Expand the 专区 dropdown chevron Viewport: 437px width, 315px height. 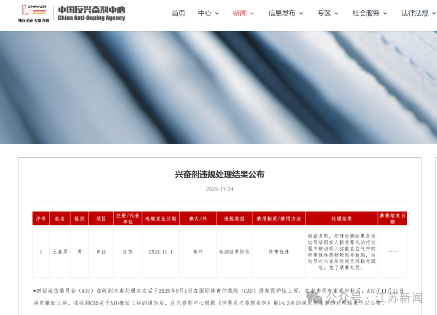pyautogui.click(x=337, y=13)
